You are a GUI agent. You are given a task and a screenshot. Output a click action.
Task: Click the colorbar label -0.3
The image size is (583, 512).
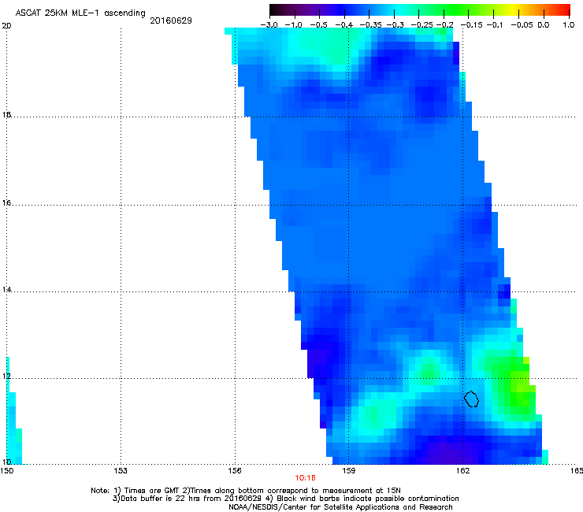(x=395, y=25)
